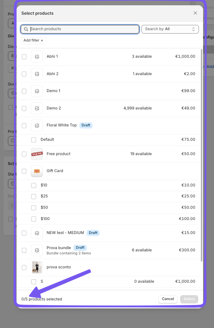Click the Free product thumbnail image
This screenshot has width=214, height=328.
point(37,154)
